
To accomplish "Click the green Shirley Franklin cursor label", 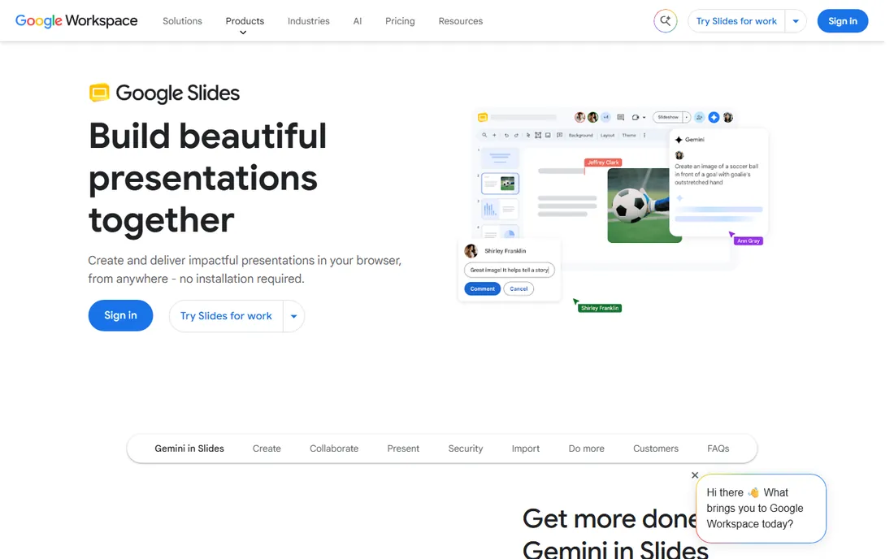I will pos(600,308).
